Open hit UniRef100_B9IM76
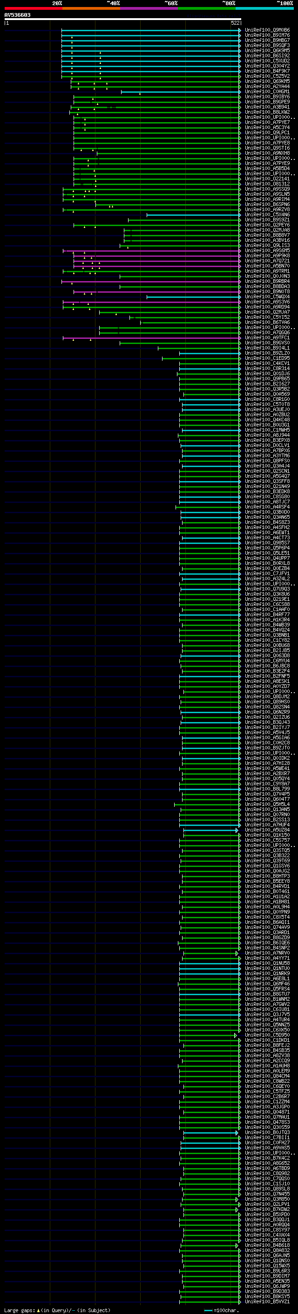The image size is (298, 1314). pos(267,35)
